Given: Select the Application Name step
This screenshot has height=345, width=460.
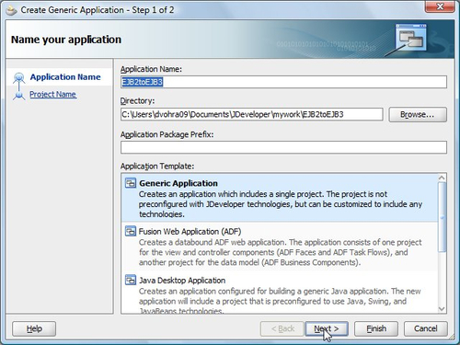Looking at the screenshot, I should [65, 77].
